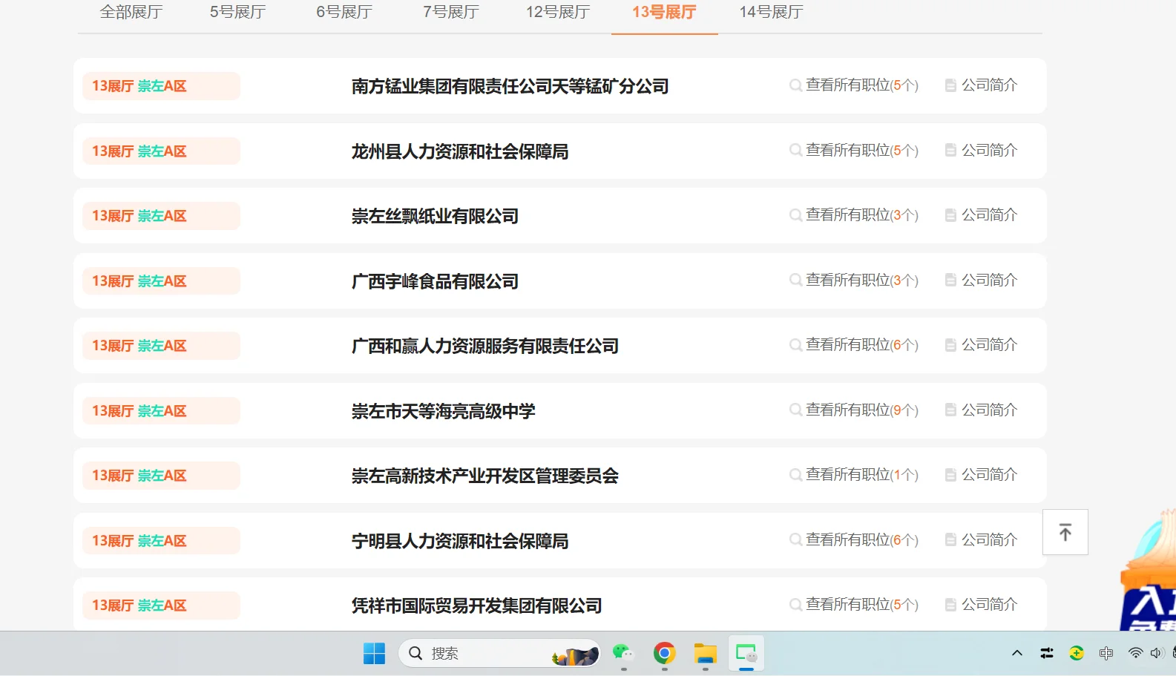View all 3 positions for 广西宇峰食品有限公司

click(x=861, y=280)
